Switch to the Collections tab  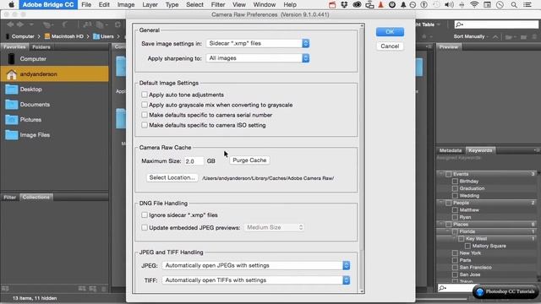(36, 197)
